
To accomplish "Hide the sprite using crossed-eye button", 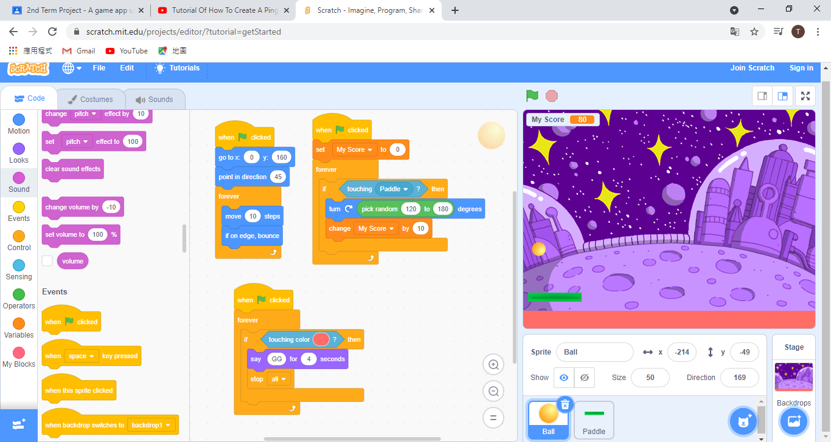I will [x=584, y=378].
